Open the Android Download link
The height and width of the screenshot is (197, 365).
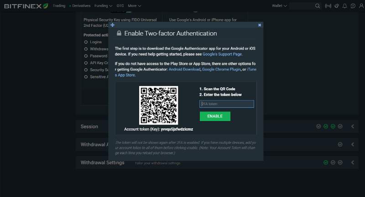(x=184, y=69)
